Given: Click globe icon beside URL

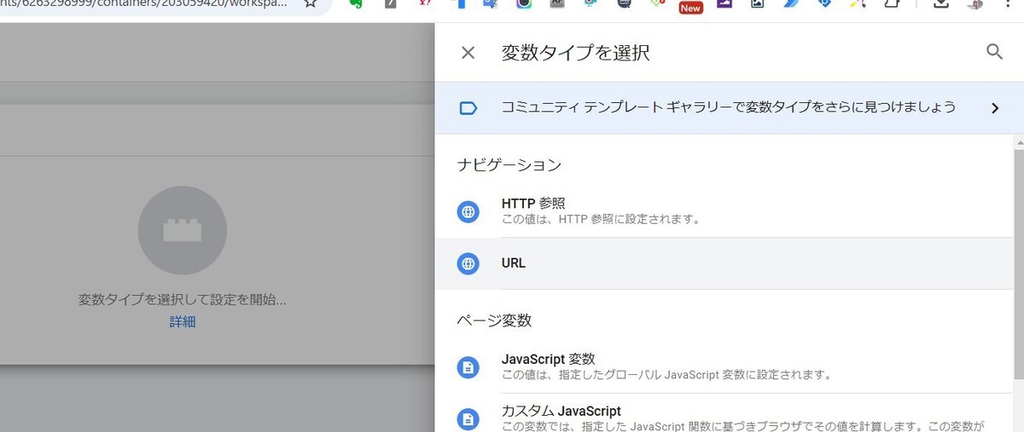Looking at the screenshot, I should tap(468, 263).
